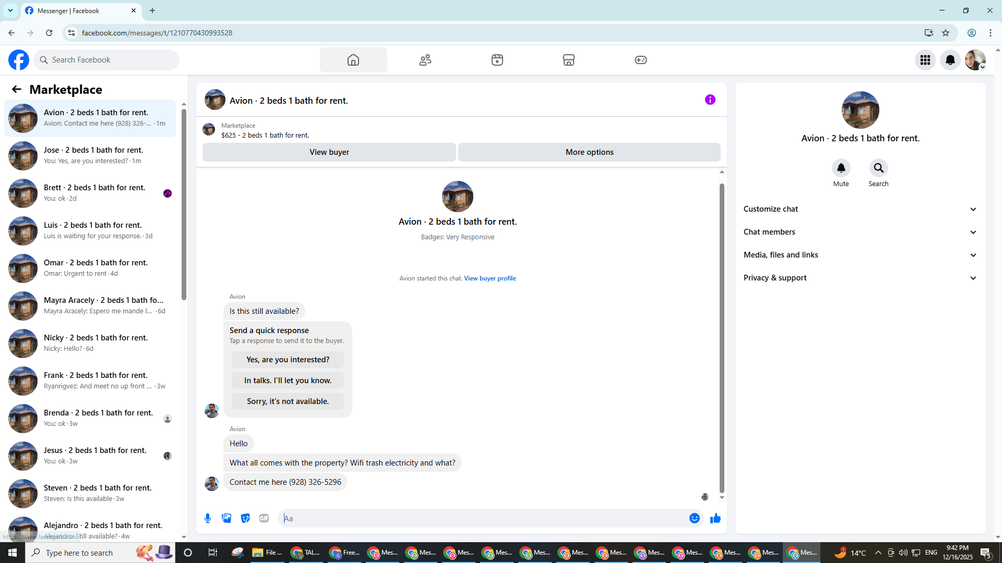
Task: Reload the page in browser toolbar
Action: [x=49, y=33]
